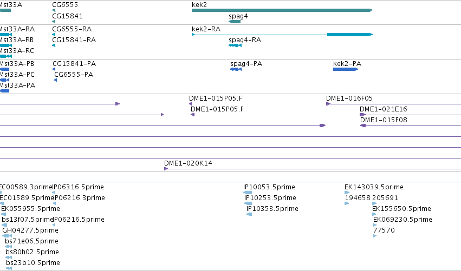Click the CG15841-RA transcript

pos(54,45)
